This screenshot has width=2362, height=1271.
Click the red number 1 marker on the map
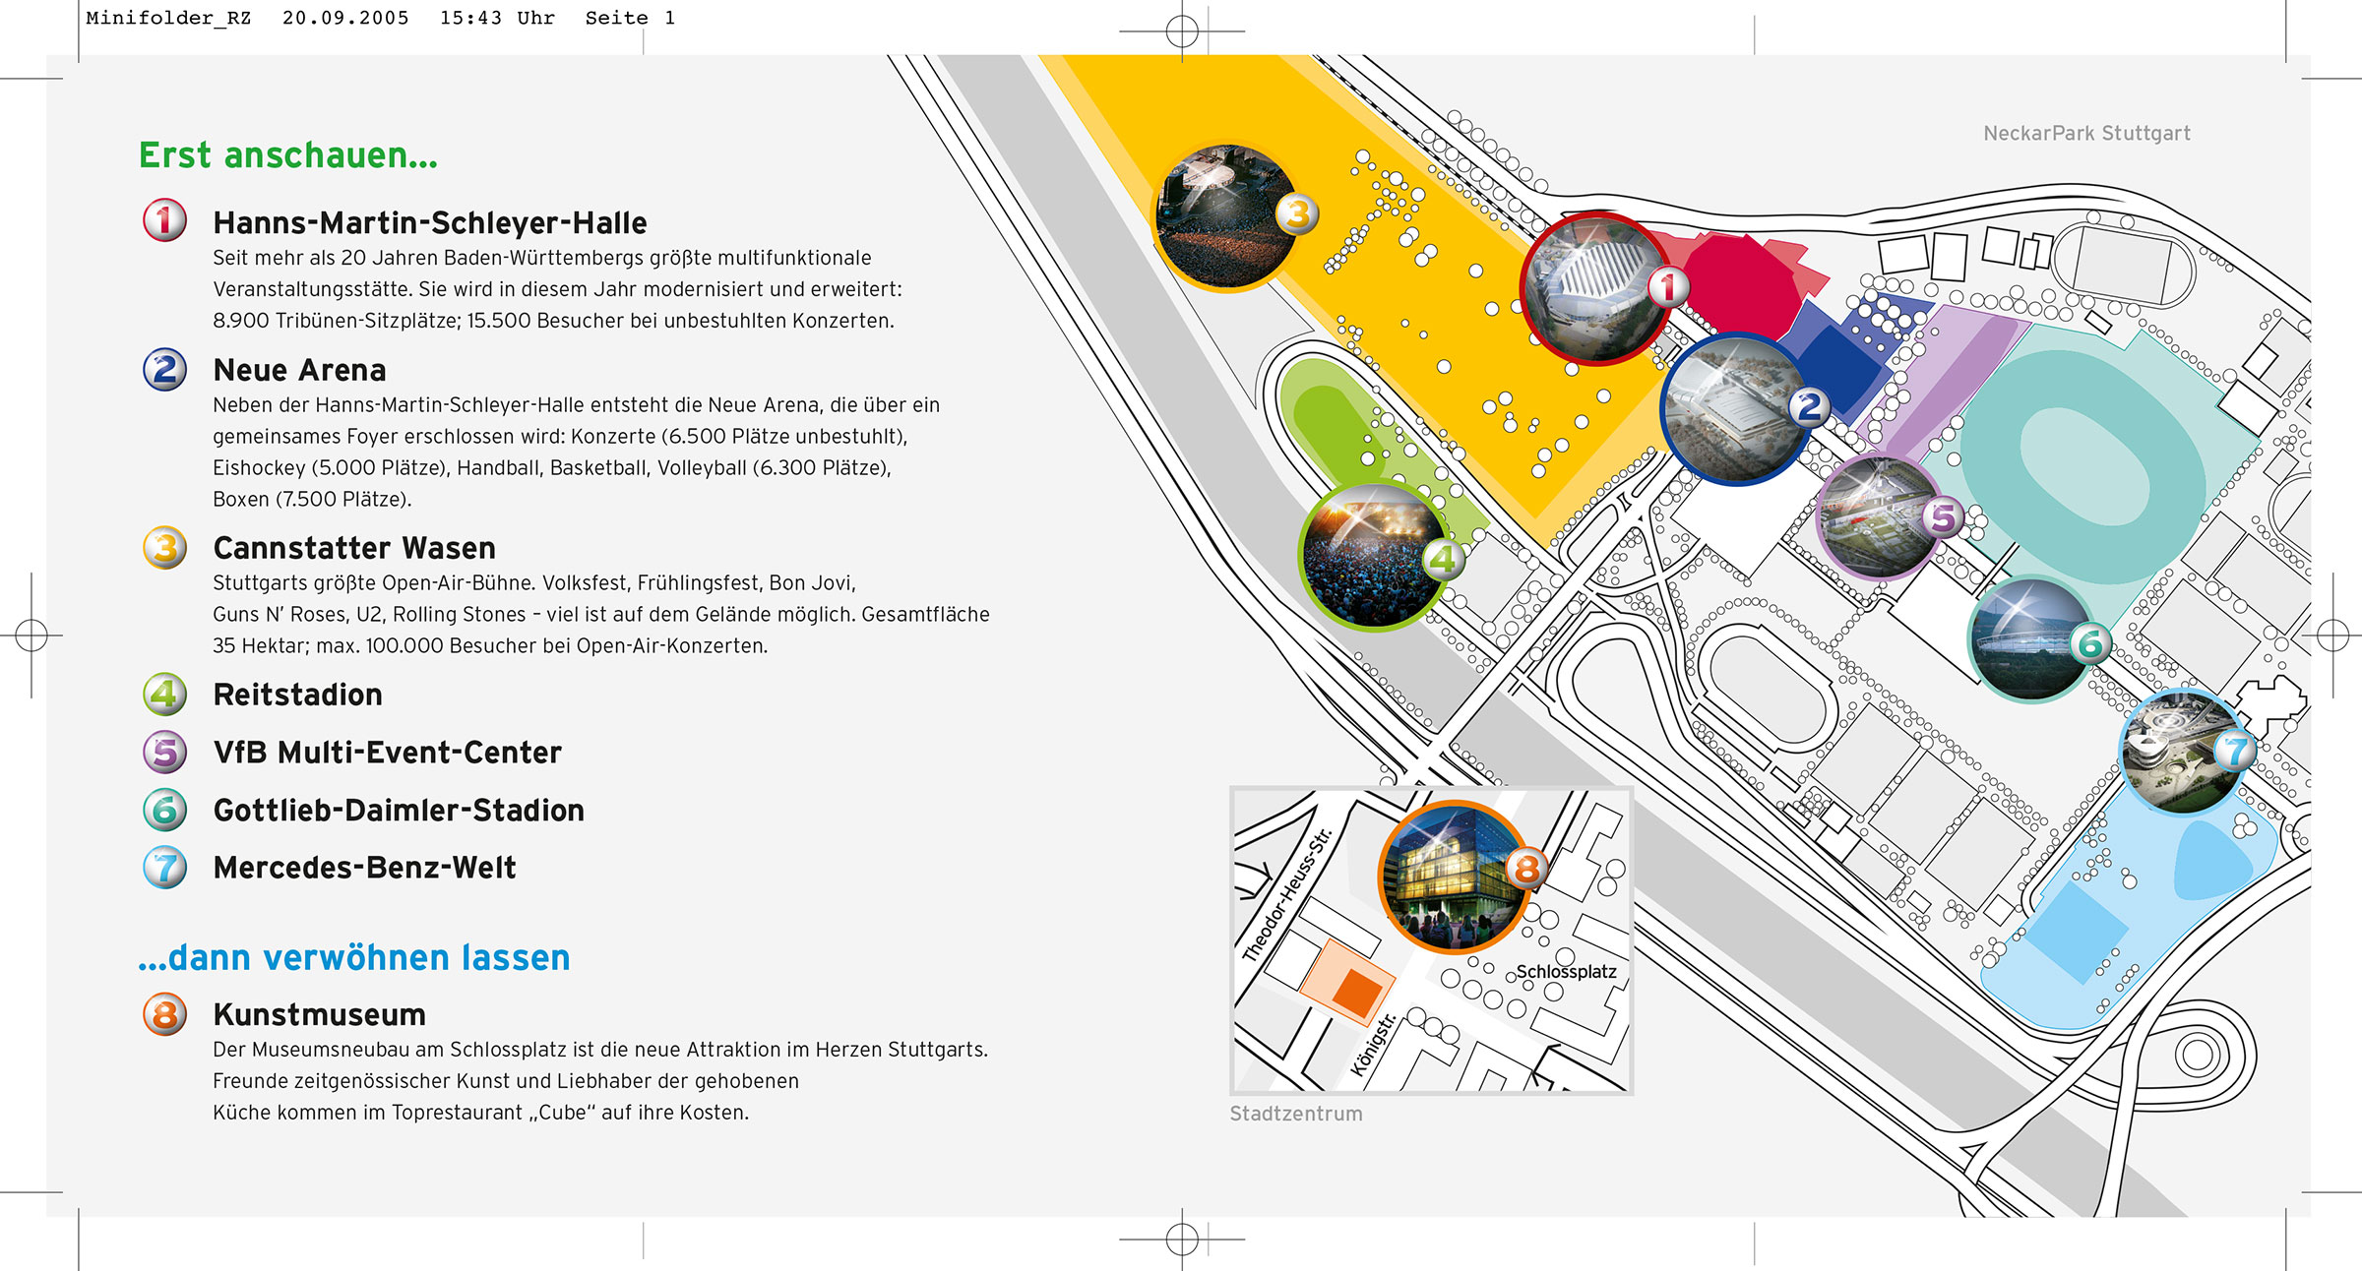coord(1668,287)
